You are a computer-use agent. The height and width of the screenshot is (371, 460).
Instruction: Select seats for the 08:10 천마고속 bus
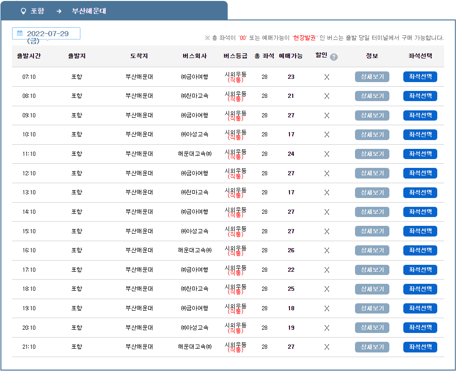pos(420,96)
